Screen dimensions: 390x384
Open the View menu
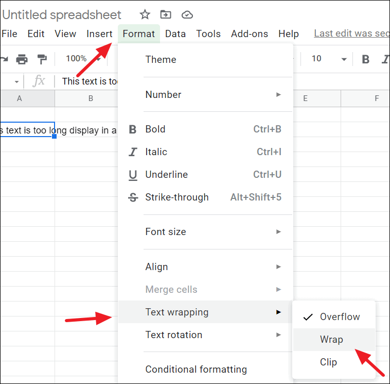[65, 34]
